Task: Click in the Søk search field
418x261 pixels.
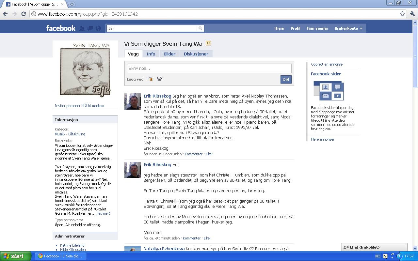Action: point(152,28)
